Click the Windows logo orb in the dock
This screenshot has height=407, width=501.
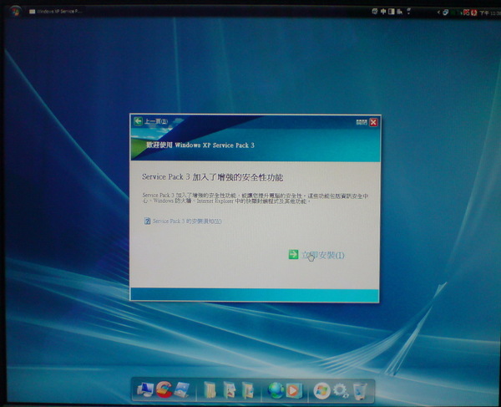[321, 390]
